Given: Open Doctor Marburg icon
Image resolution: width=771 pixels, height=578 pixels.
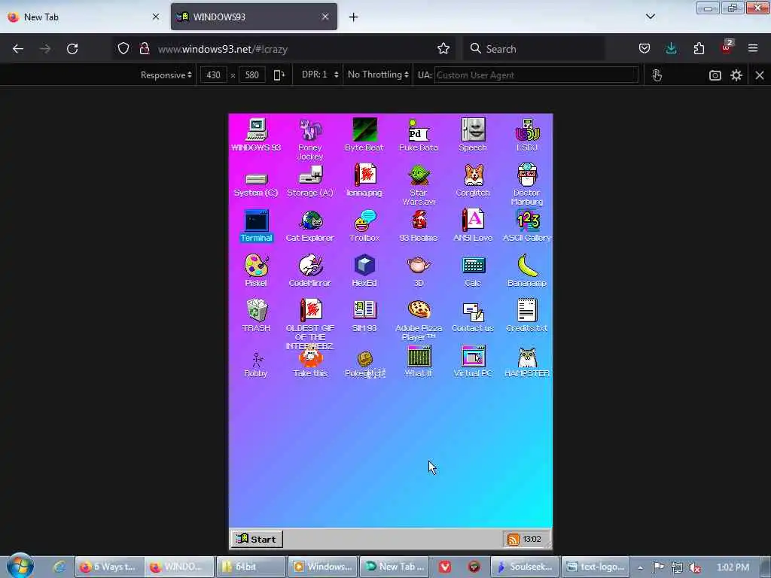Looking at the screenshot, I should point(527,175).
